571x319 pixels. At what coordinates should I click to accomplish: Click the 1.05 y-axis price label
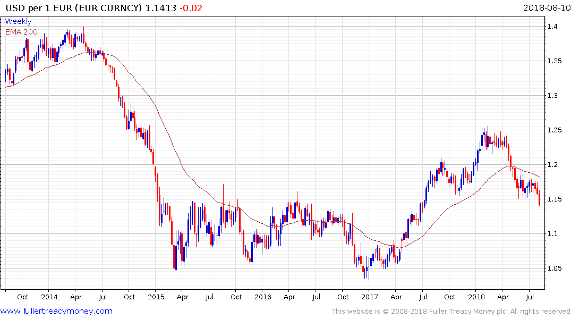554,268
